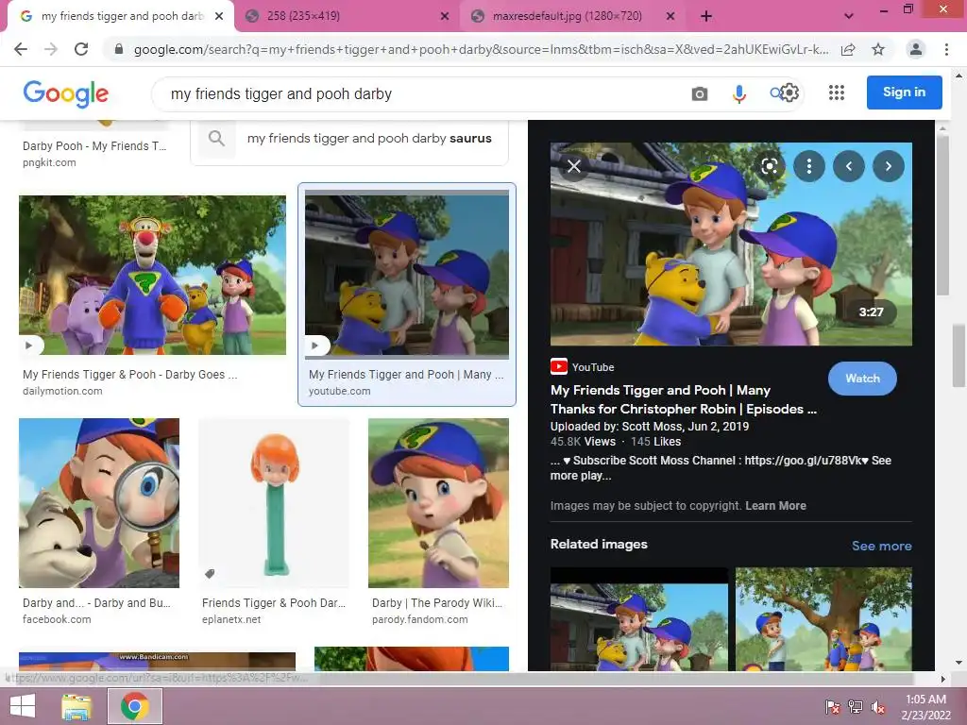Screen dimensions: 967x725
Task: Click the '45.8K Views' text
Action: pos(583,442)
